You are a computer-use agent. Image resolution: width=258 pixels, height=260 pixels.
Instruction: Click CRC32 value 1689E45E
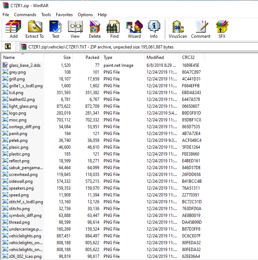[x=191, y=65]
